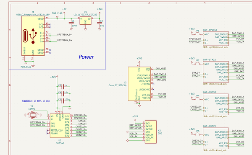Click the UPSTREAM_D+ label at U2 DPU pin
The width and height of the screenshot is (252, 155).
coord(38,125)
